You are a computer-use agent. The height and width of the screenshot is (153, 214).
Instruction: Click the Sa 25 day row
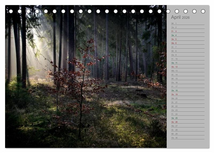click(188, 118)
